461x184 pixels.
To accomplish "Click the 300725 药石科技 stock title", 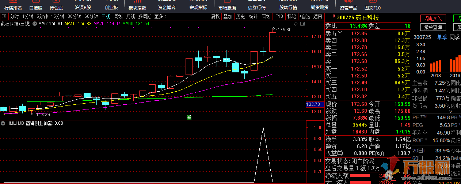I will [358, 17].
